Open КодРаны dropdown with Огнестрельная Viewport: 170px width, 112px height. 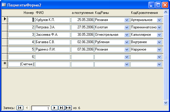pos(127,35)
